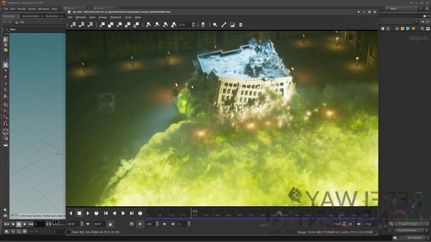Open the File menu in the MPlay window
This screenshot has height=242, width=431.
coord(70,17)
